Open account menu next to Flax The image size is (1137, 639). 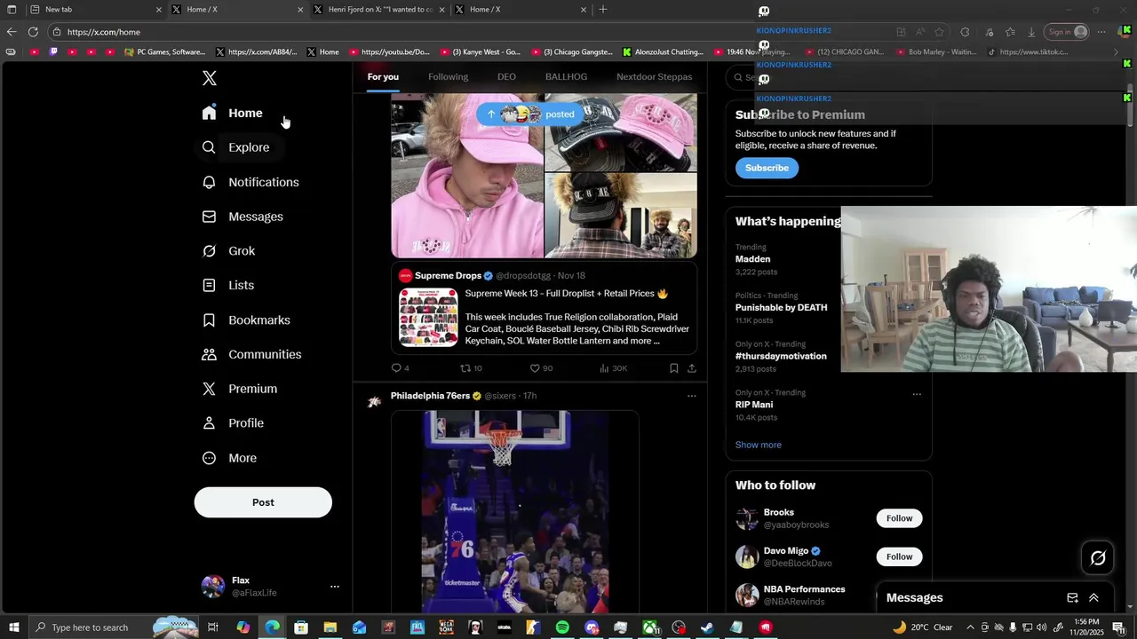coord(335,587)
